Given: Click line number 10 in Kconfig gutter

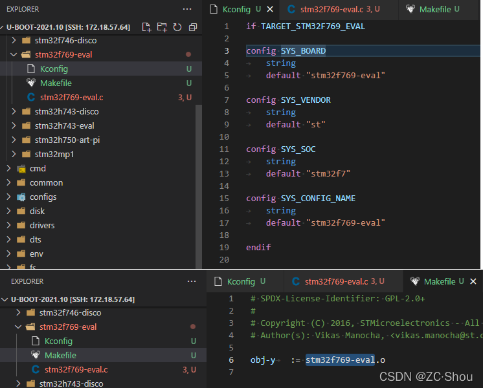Looking at the screenshot, I should [x=224, y=137].
